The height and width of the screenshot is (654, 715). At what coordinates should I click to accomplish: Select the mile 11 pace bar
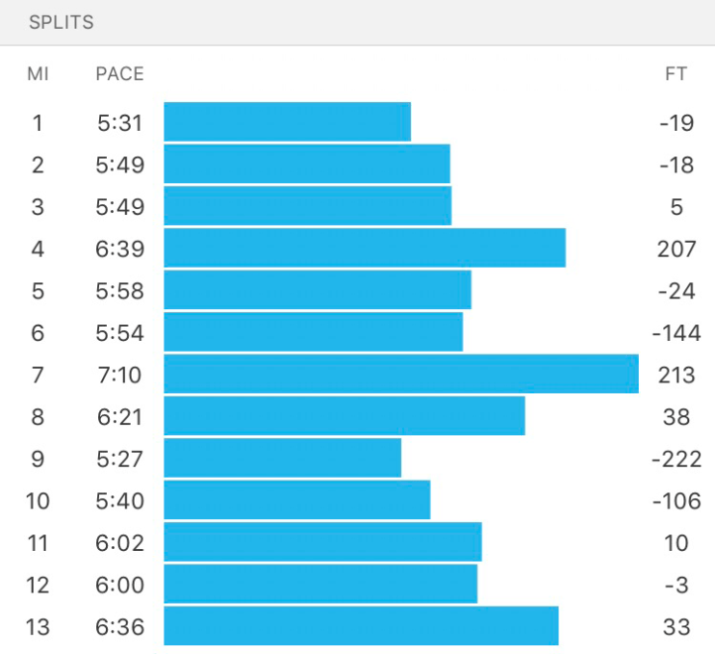click(323, 542)
